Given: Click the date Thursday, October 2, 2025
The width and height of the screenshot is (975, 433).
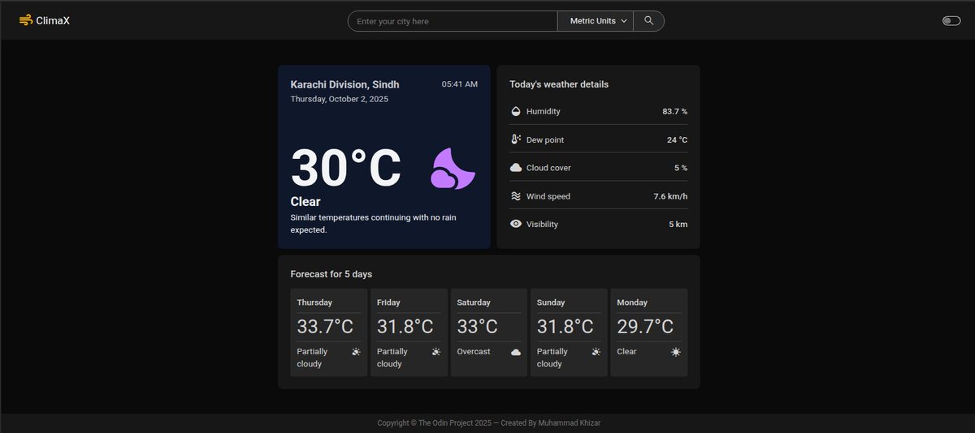Looking at the screenshot, I should [x=340, y=99].
